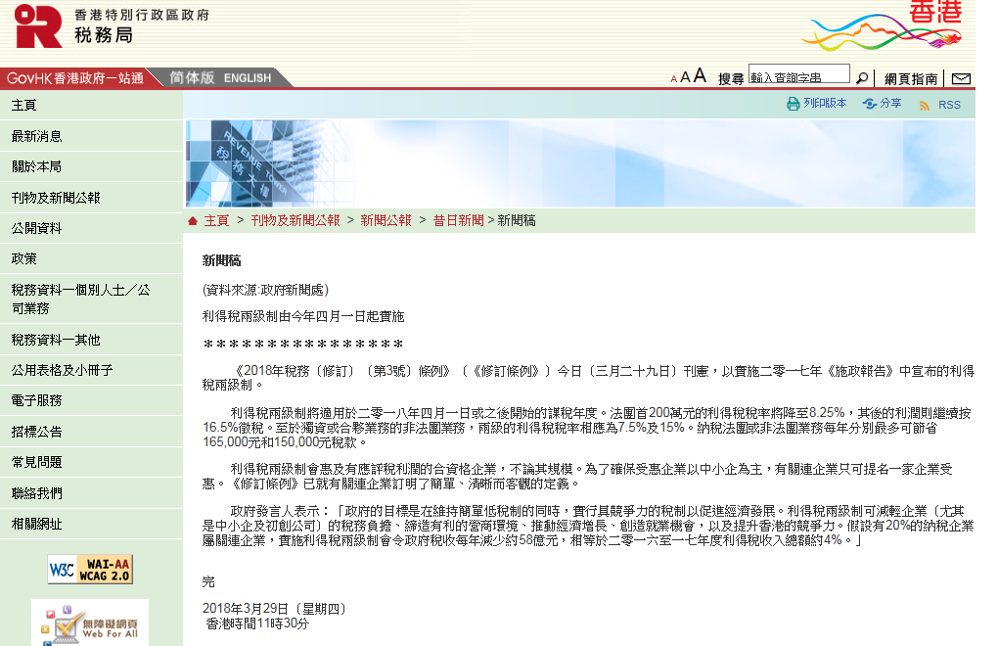
Task: Open the contact envelope icon
Action: point(961,78)
